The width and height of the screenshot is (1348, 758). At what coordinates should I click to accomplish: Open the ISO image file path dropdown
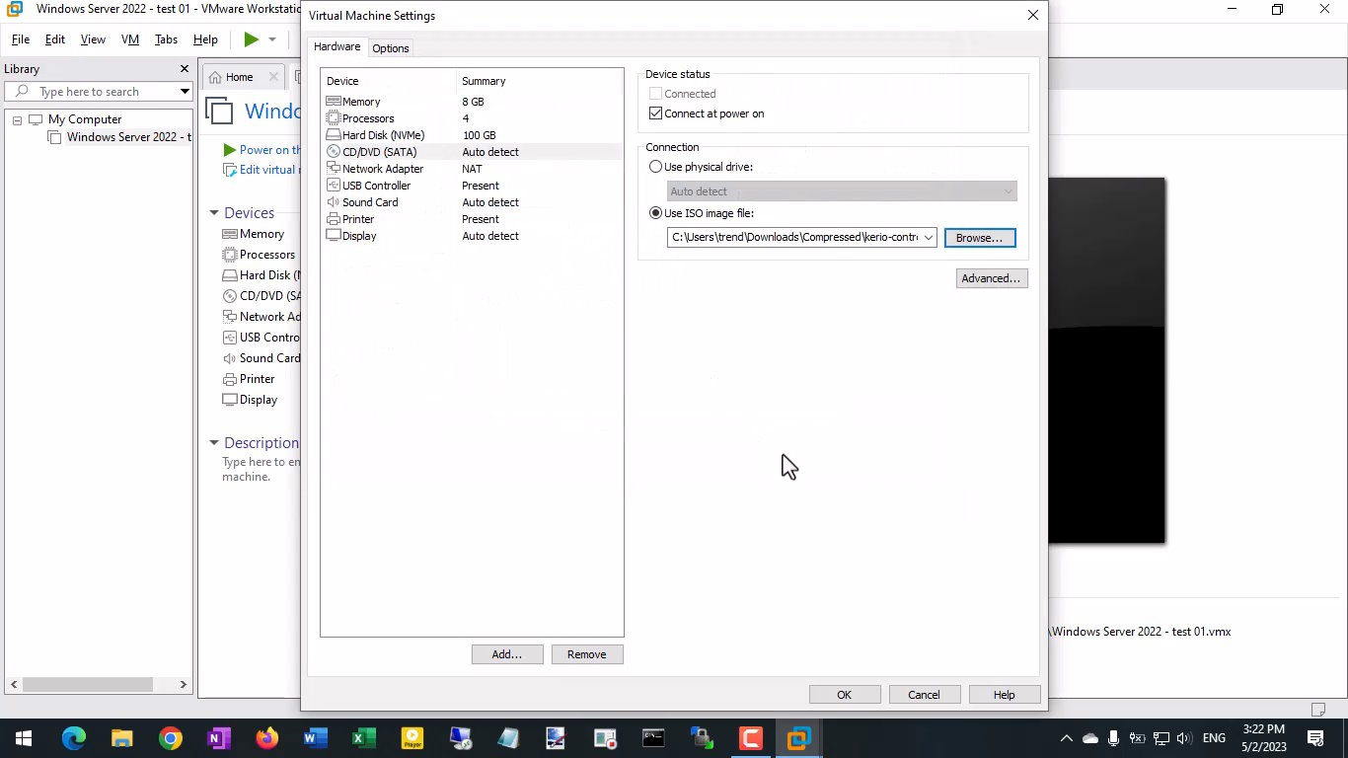click(929, 238)
